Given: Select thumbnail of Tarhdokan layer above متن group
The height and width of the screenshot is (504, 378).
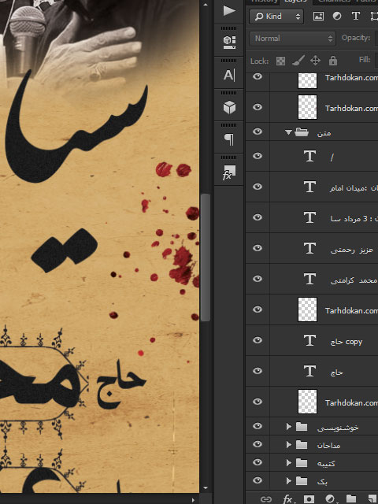Looking at the screenshot, I should point(307,107).
